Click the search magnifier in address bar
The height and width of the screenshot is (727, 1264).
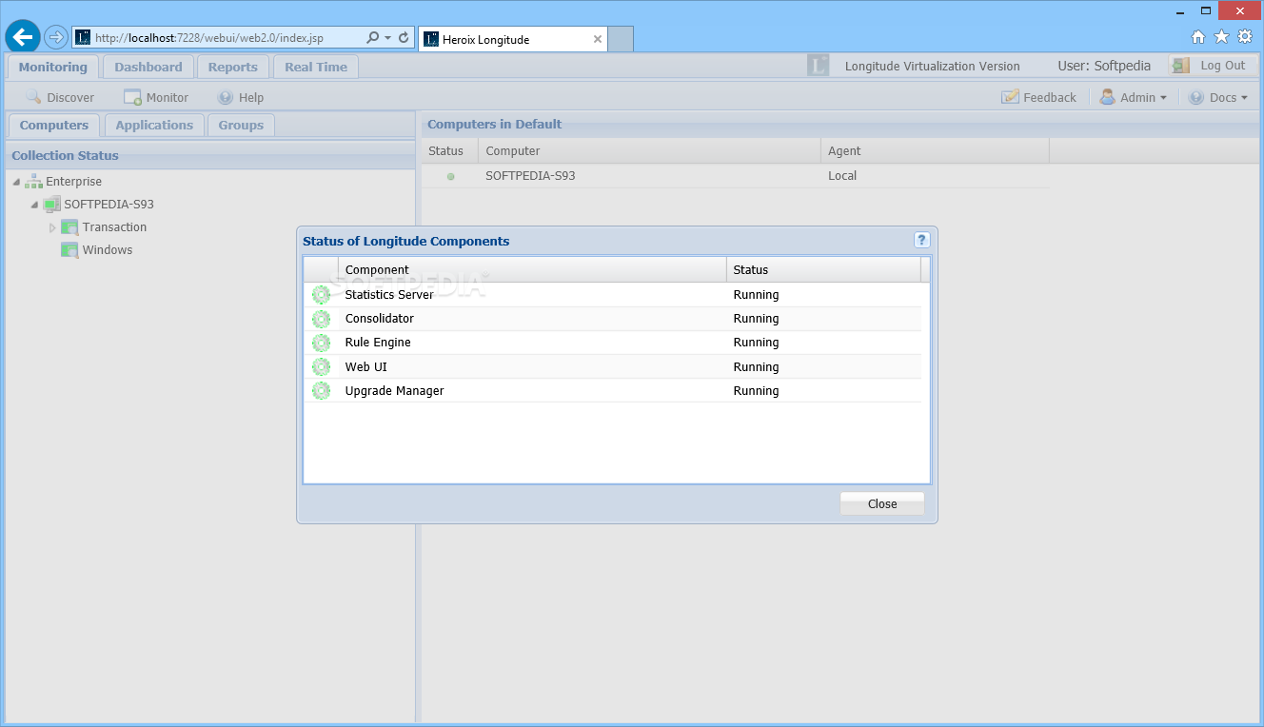(x=373, y=38)
